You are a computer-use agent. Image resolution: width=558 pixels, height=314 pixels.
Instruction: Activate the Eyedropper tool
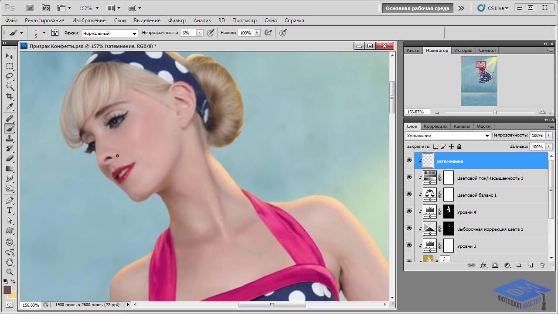point(10,107)
